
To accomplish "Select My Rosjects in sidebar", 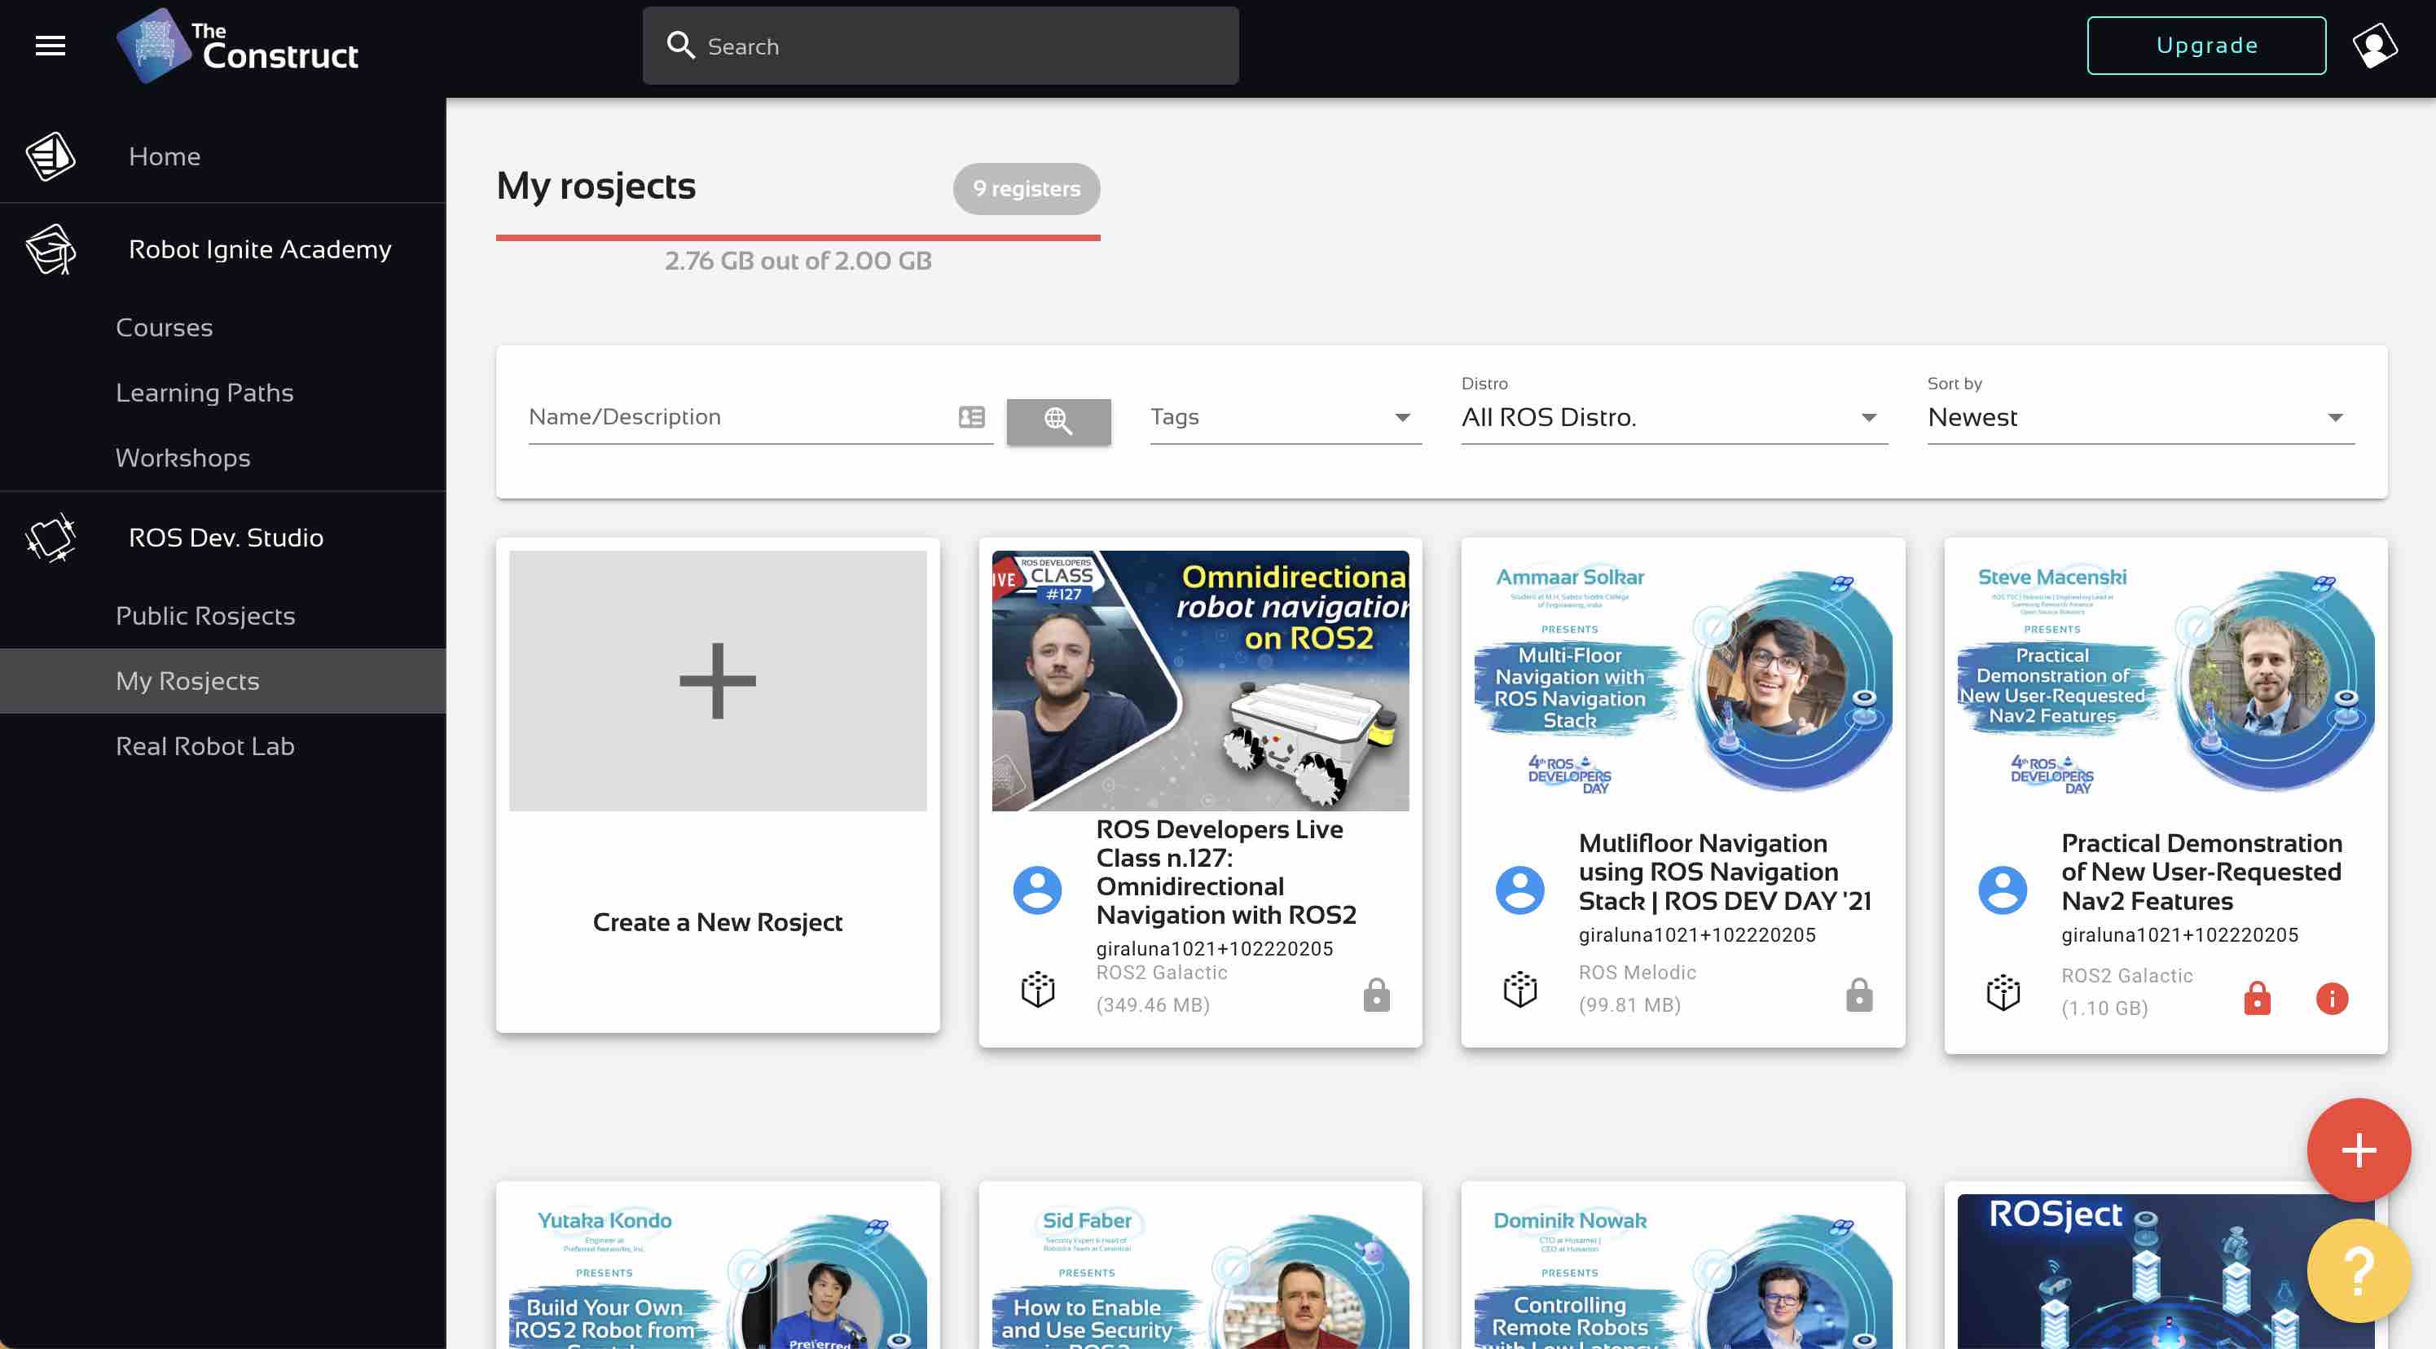I will tap(223, 681).
